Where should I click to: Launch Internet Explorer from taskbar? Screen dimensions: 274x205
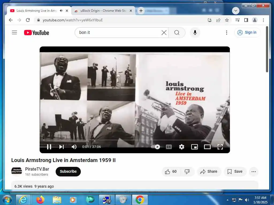23,200
